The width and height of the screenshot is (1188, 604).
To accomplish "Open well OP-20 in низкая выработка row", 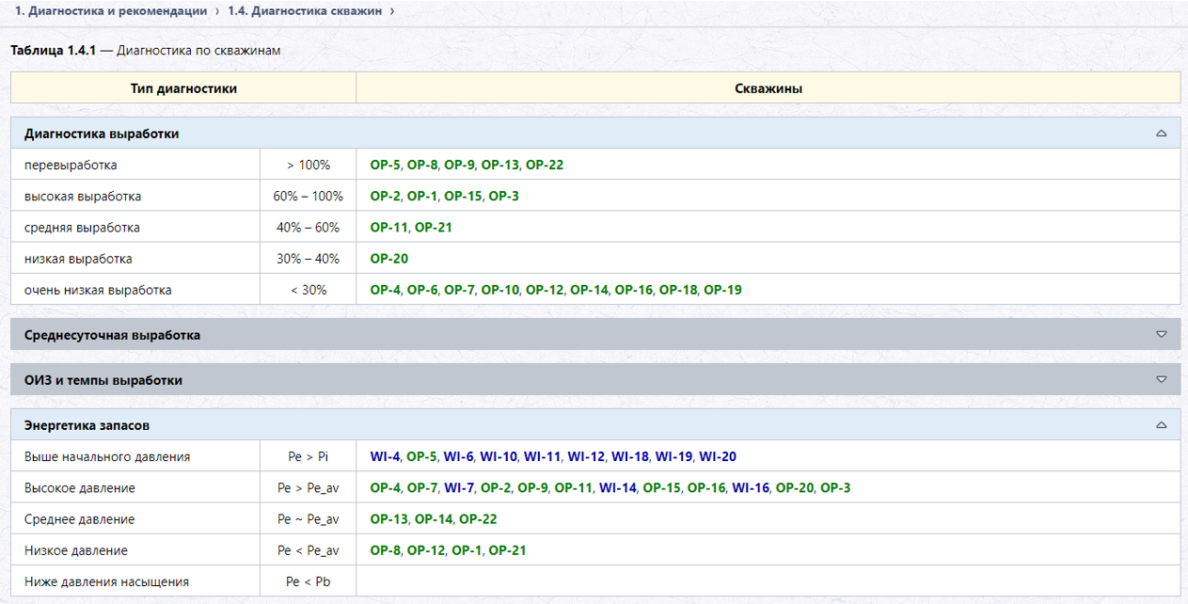I will pos(388,259).
